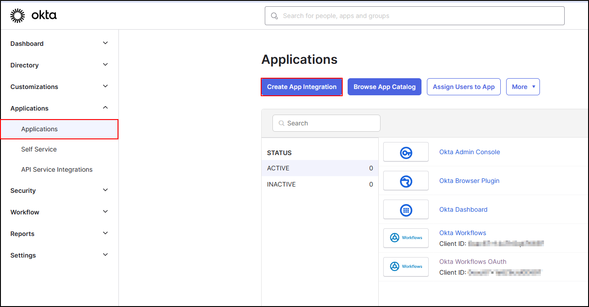Screen dimensions: 589x307
Task: Select Self Service in the sidebar
Action: coord(39,149)
